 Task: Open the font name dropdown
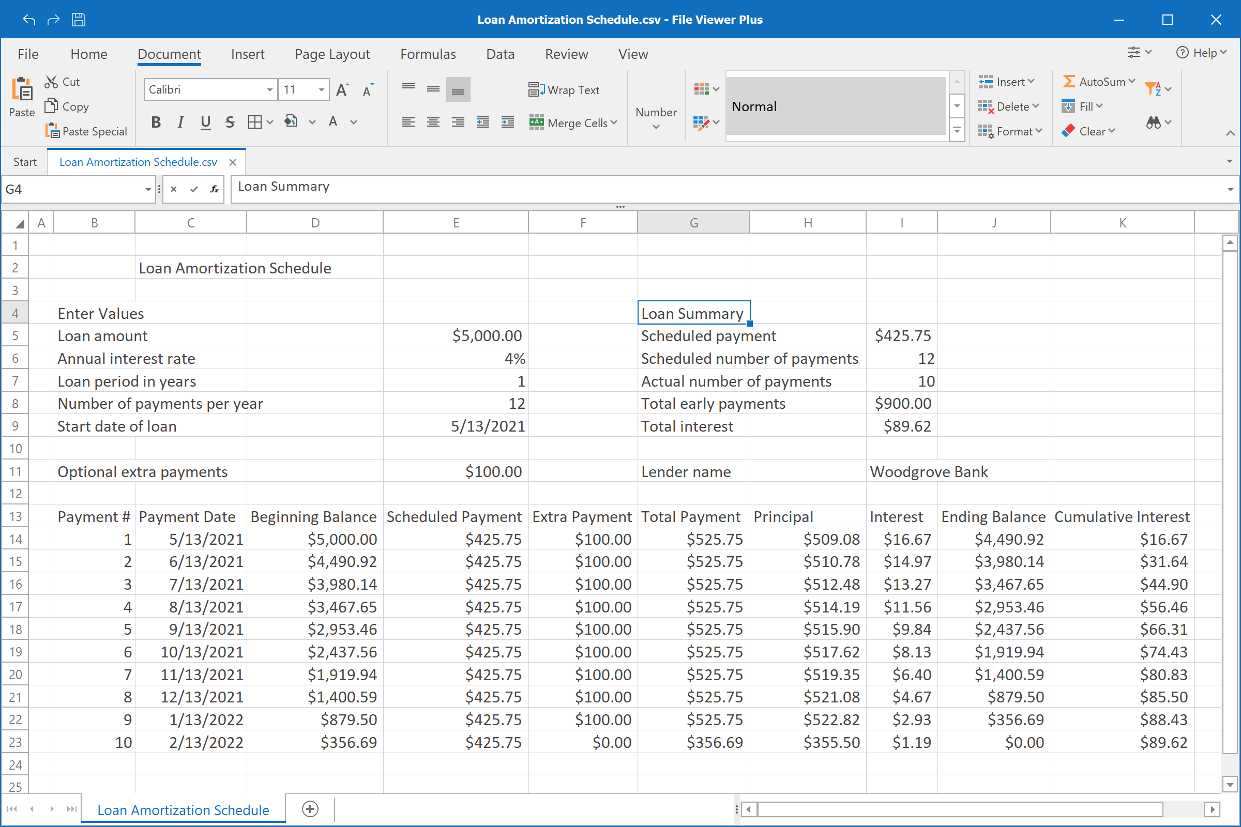point(270,89)
